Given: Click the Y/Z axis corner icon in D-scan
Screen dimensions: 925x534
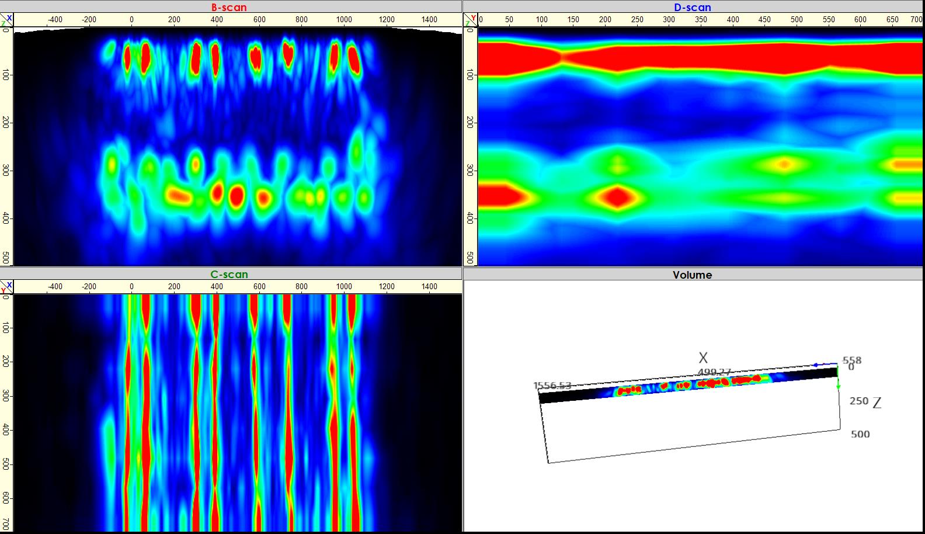Looking at the screenshot, I should click(x=470, y=20).
